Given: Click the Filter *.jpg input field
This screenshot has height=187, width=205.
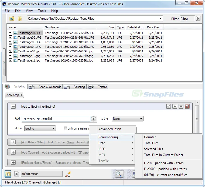Looking at the screenshot, I should point(187,19).
